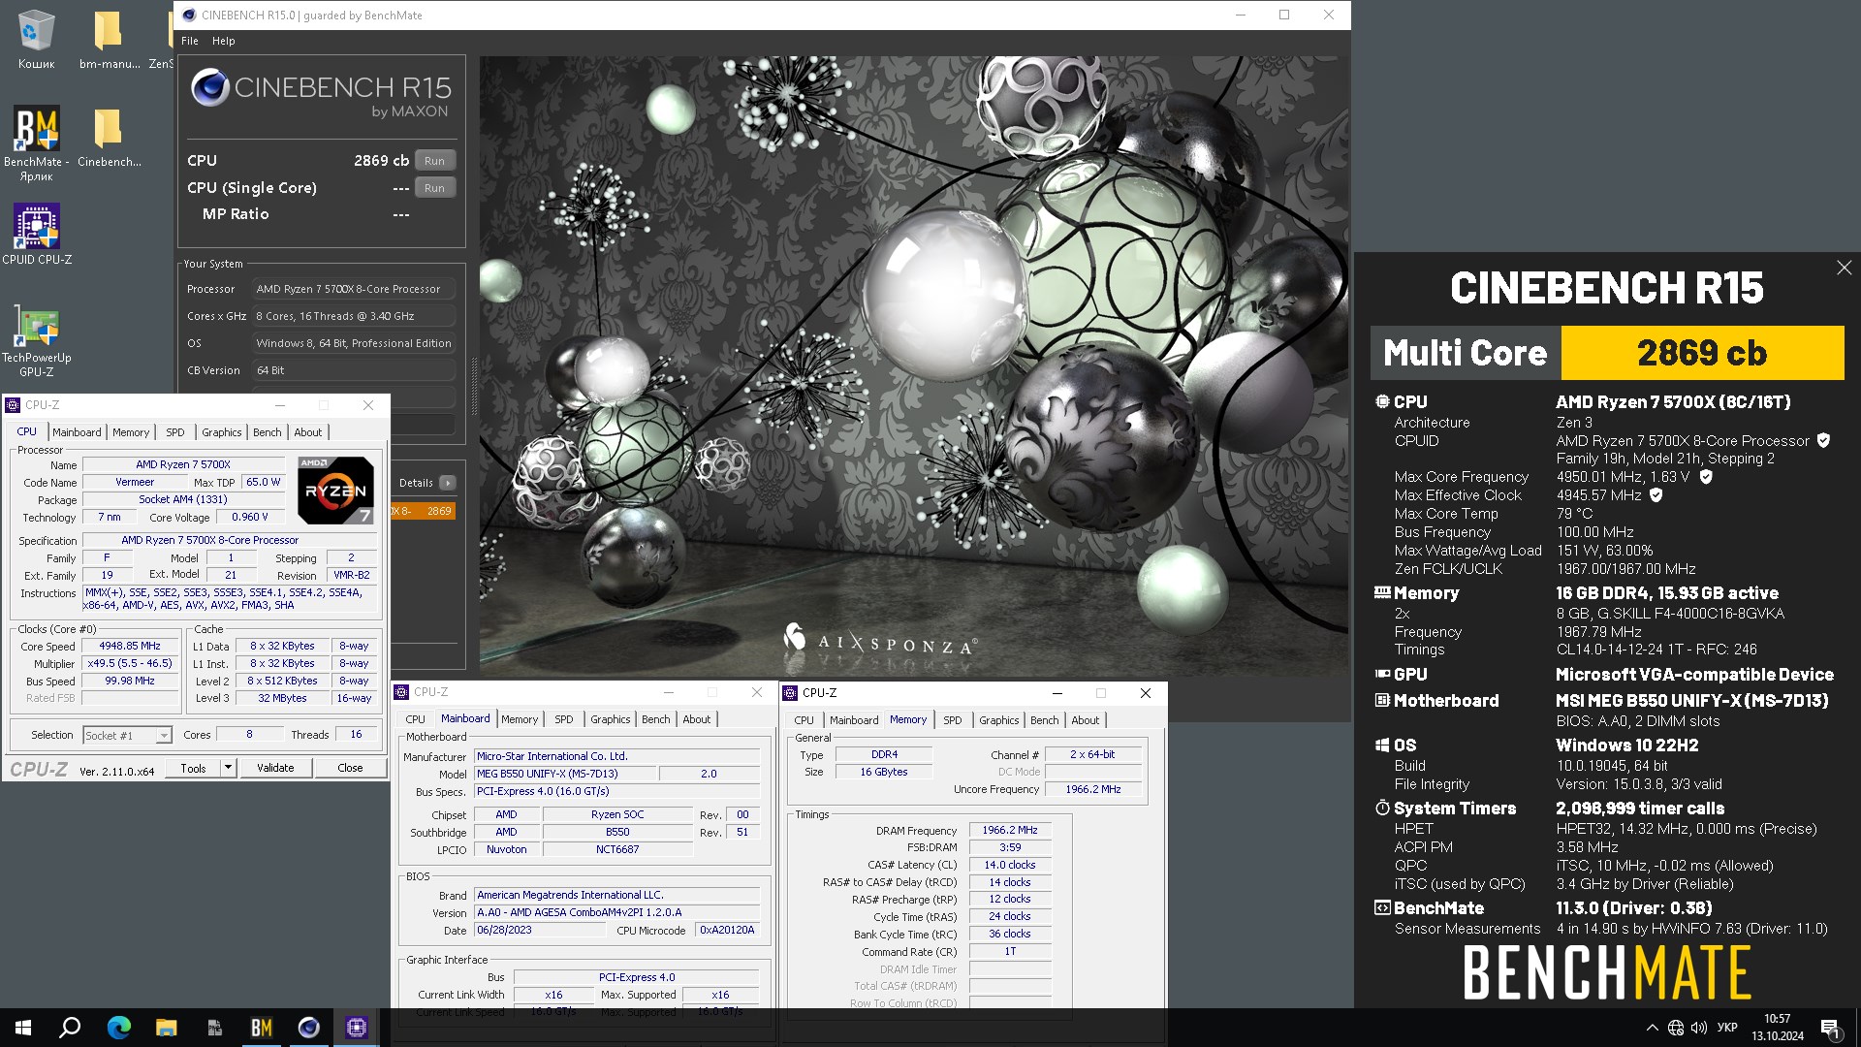Open Bench tab in CPU-Z CPU window

268,432
